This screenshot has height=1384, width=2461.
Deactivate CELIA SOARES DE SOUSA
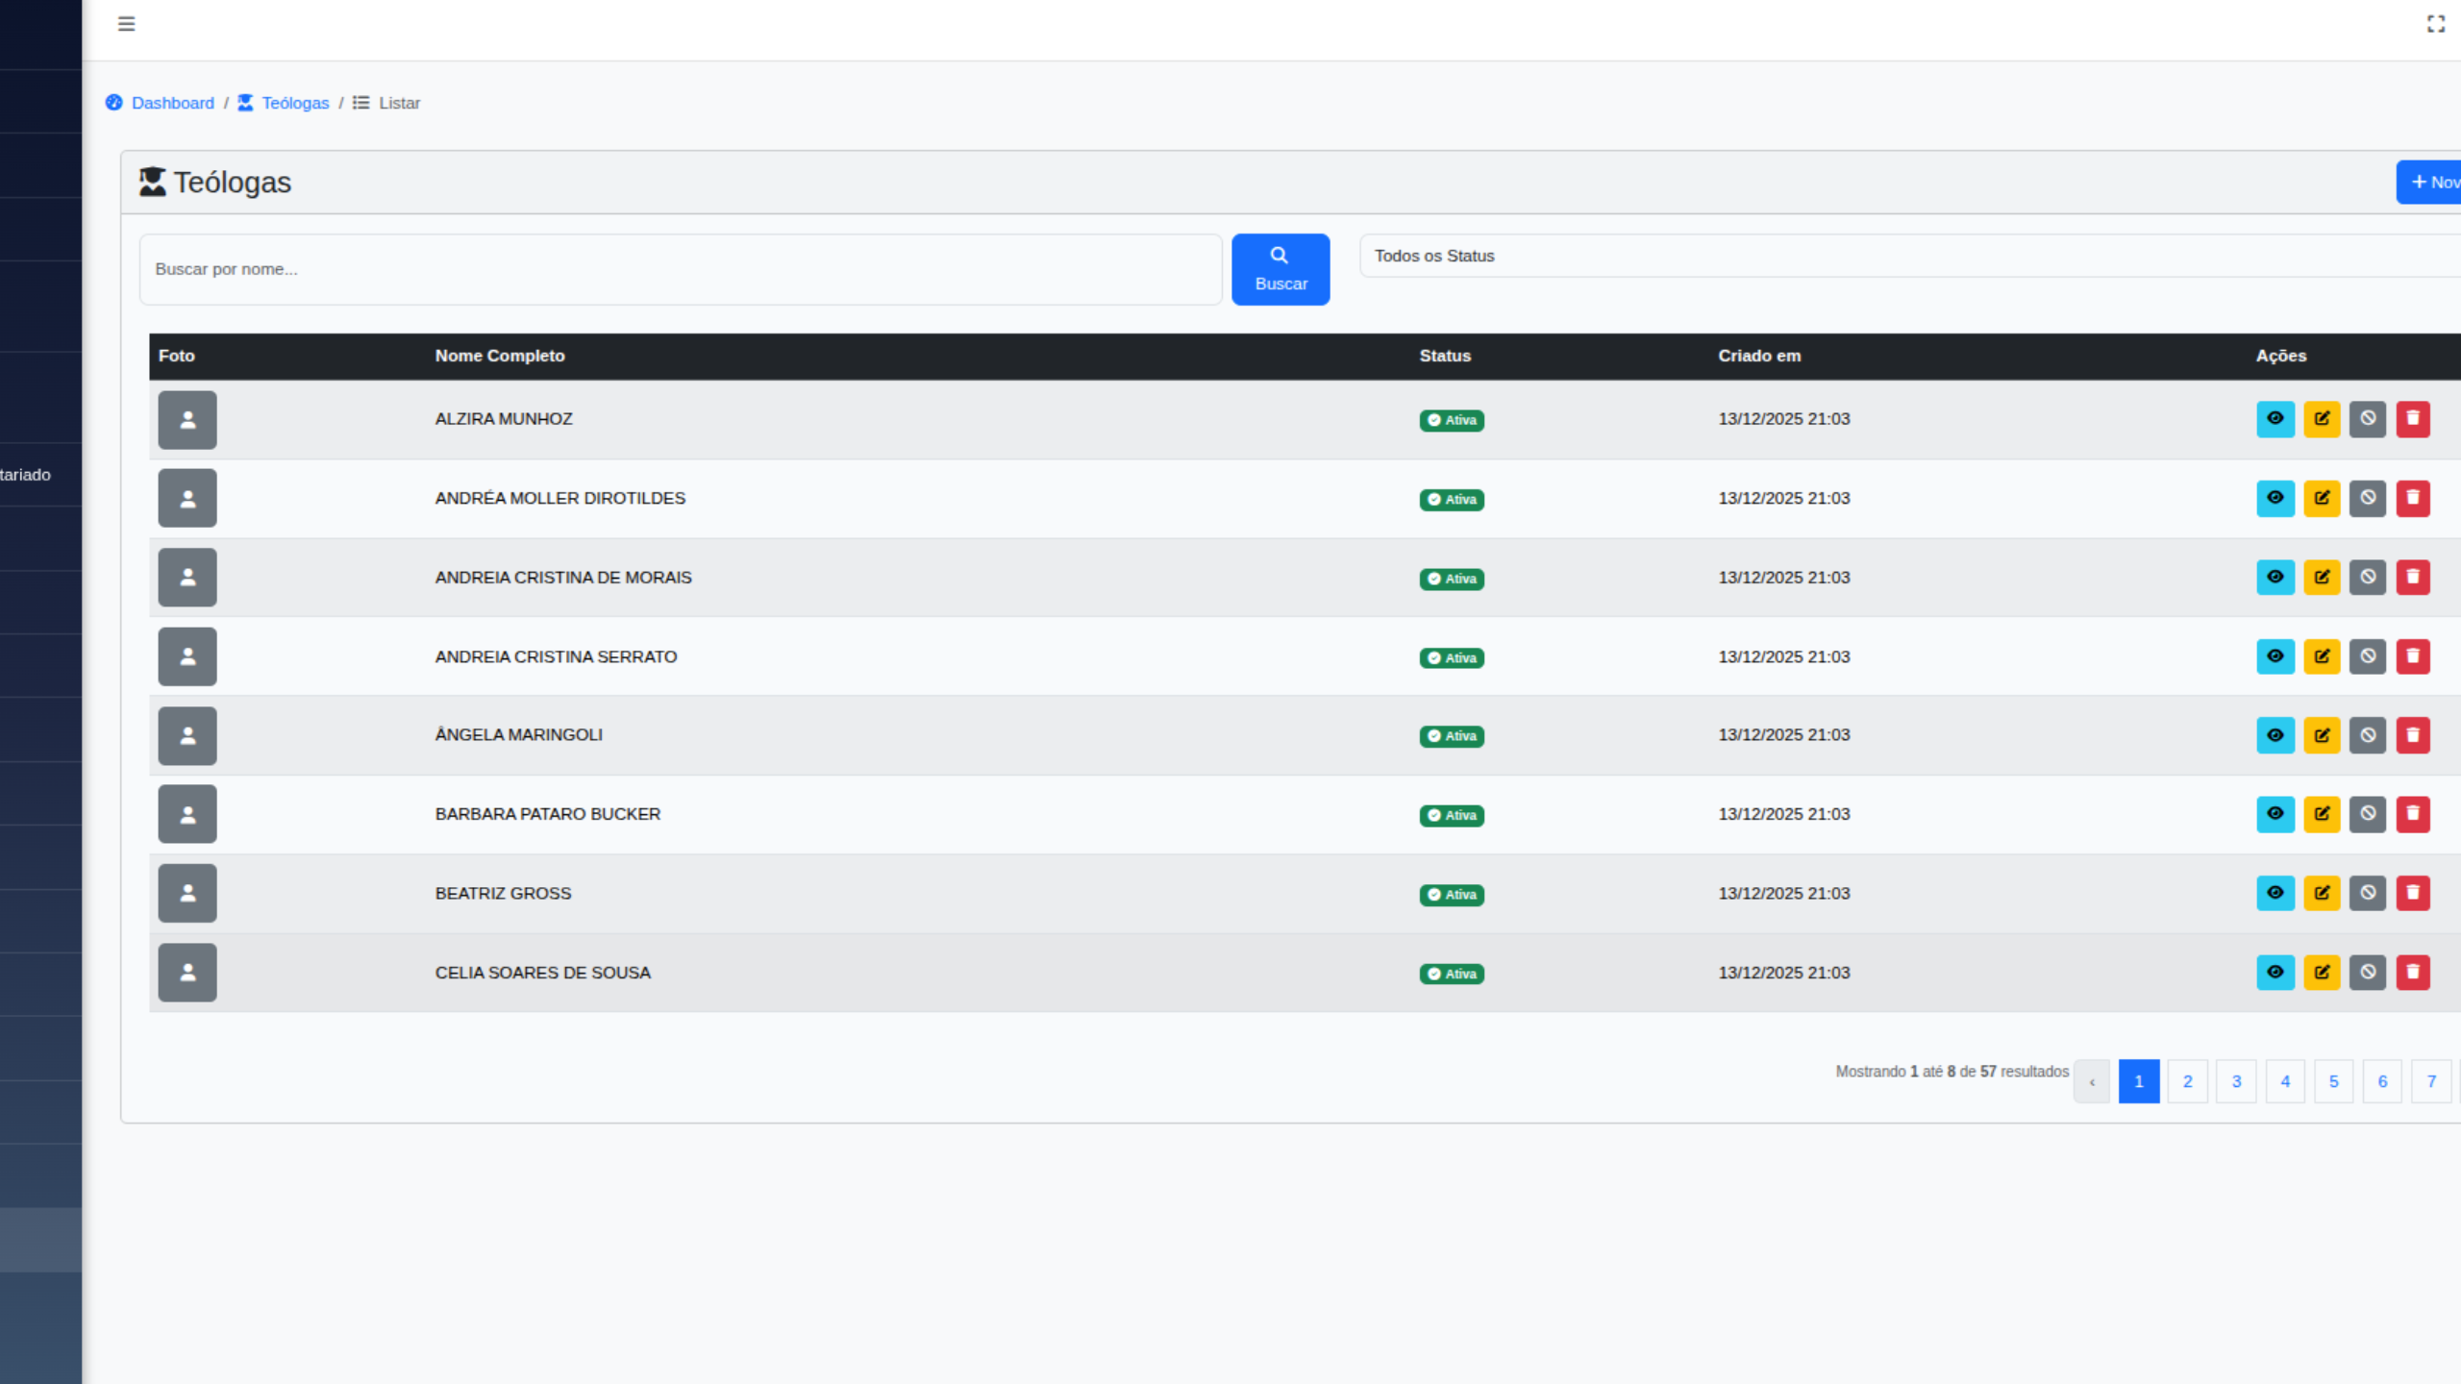point(2368,973)
